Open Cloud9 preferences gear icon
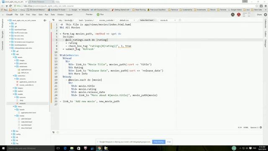The height and width of the screenshot is (151, 268). click(265, 15)
